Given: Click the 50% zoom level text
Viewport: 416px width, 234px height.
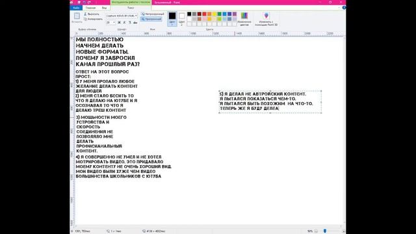Looking at the screenshot, I should click(x=309, y=231).
